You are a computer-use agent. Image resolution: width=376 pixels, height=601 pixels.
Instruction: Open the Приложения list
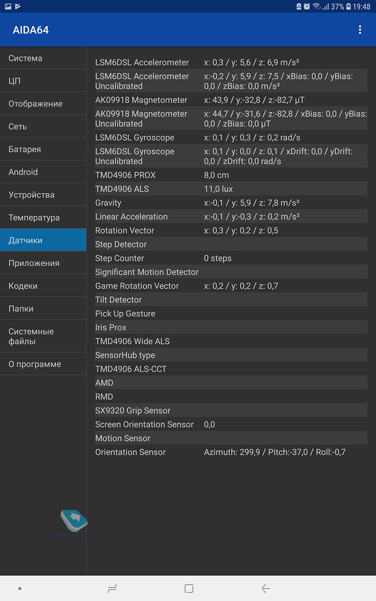pyautogui.click(x=43, y=263)
